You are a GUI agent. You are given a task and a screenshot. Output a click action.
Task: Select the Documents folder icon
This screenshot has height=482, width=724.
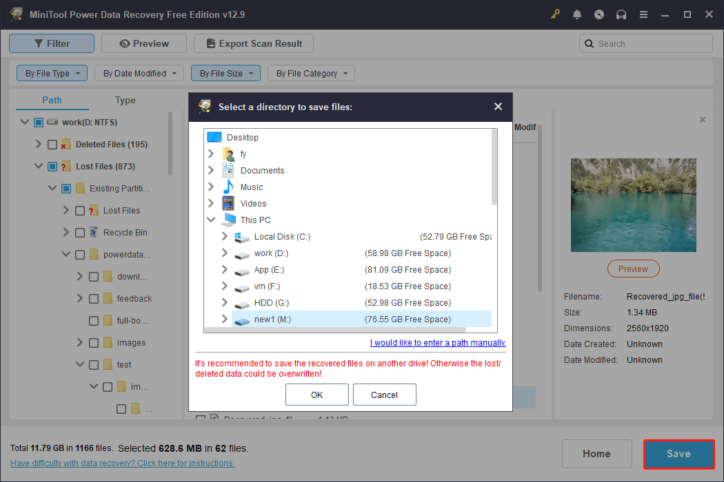[228, 170]
